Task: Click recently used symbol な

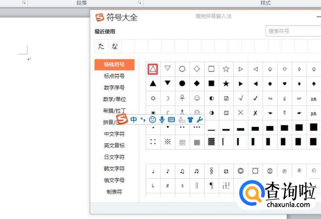Action: [x=114, y=46]
